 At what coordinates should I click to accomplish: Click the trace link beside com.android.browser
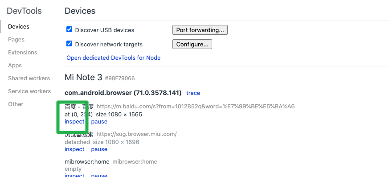[x=193, y=93]
